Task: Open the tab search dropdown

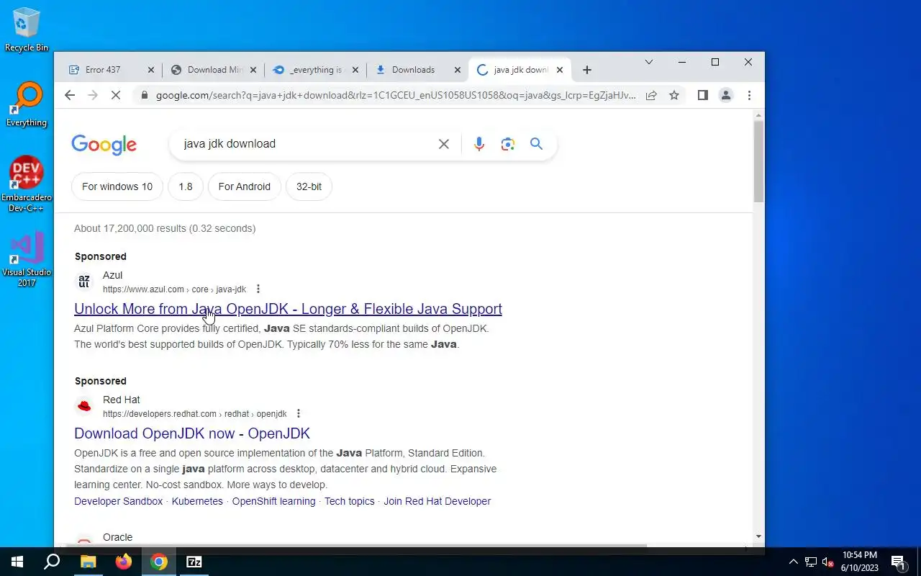Action: [x=649, y=63]
